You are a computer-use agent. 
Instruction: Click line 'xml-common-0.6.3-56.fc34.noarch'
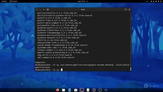click(x=56, y=57)
